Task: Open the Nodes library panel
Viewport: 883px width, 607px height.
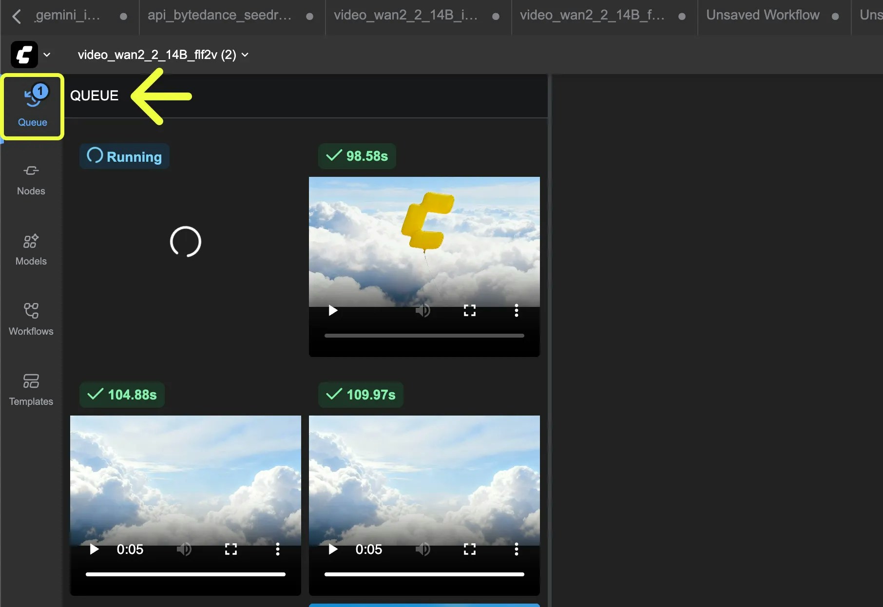Action: pyautogui.click(x=31, y=179)
